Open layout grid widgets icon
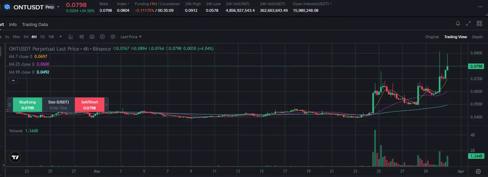The height and width of the screenshot is (177, 488). pos(479,24)
